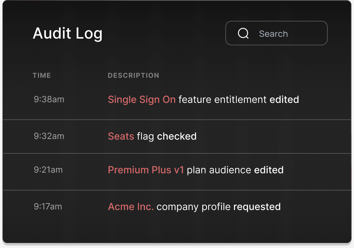The image size is (354, 248).
Task: Open the Single Sign On link
Action: point(141,100)
